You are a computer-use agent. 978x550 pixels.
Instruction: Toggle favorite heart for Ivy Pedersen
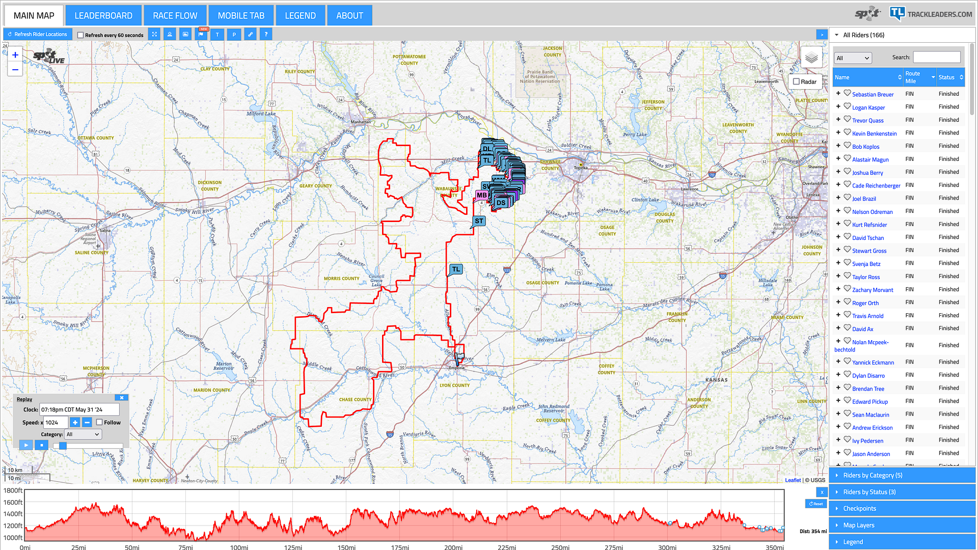(x=847, y=440)
